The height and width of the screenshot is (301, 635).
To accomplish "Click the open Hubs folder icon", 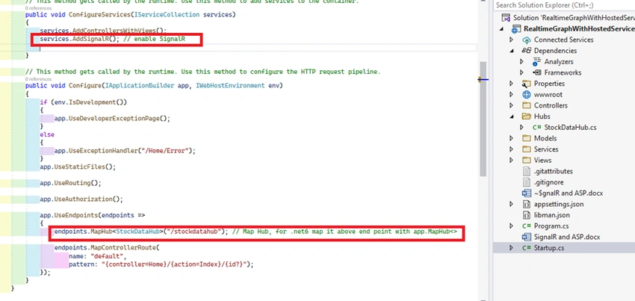I will pyautogui.click(x=527, y=117).
